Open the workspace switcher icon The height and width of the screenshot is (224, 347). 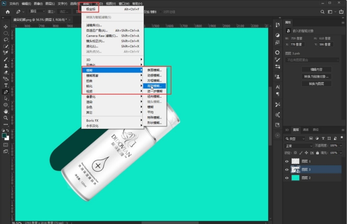(330, 12)
